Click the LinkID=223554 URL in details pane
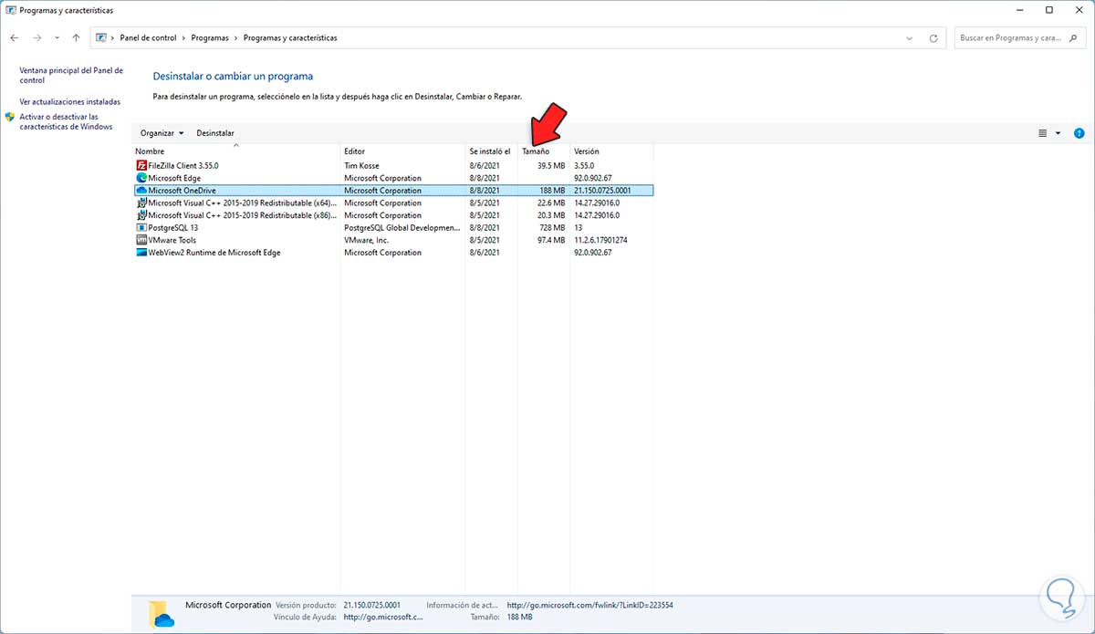Image resolution: width=1095 pixels, height=634 pixels. click(x=589, y=605)
